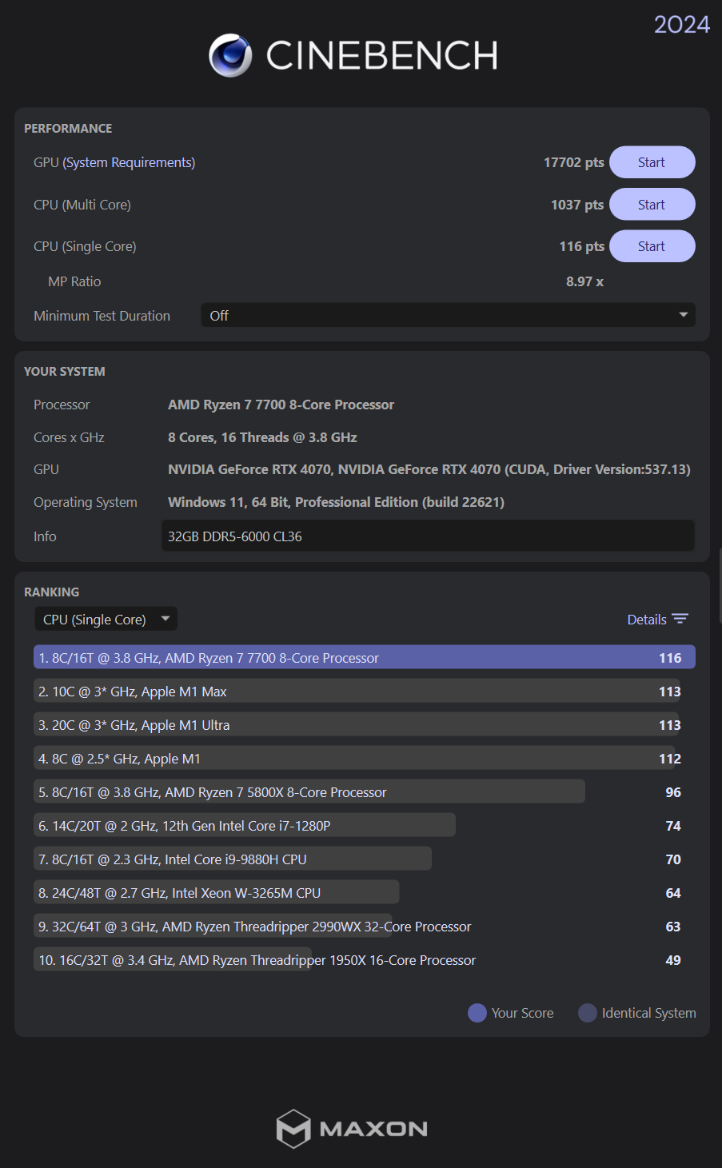Click the processor name AMD Ryzen 7 7700
The image size is (722, 1168).
pyautogui.click(x=281, y=405)
